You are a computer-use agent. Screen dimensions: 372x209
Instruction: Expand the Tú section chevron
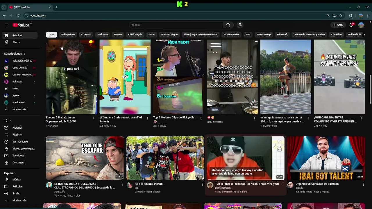click(x=10, y=121)
